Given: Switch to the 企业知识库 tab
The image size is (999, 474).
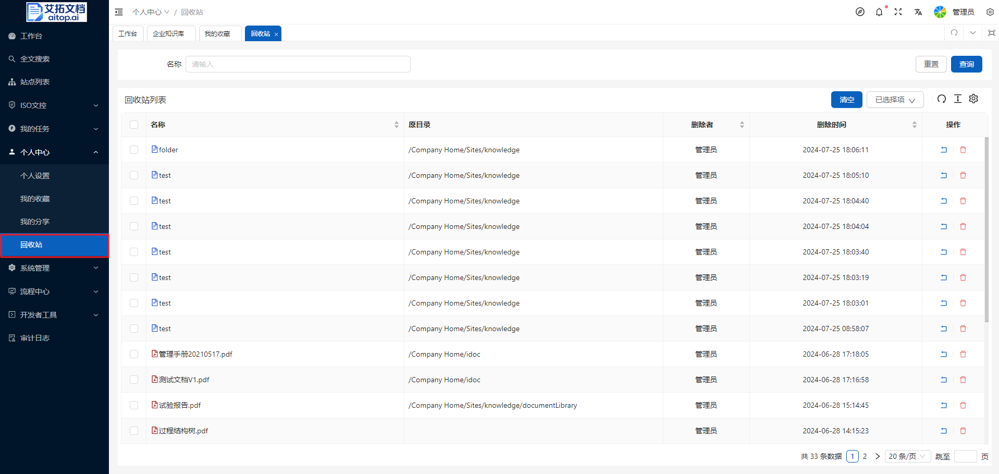Looking at the screenshot, I should [168, 33].
